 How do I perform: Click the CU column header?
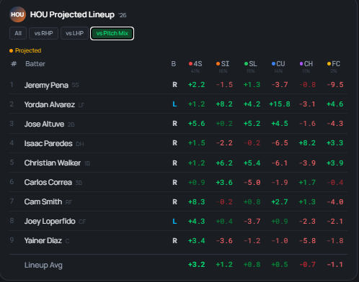point(278,64)
